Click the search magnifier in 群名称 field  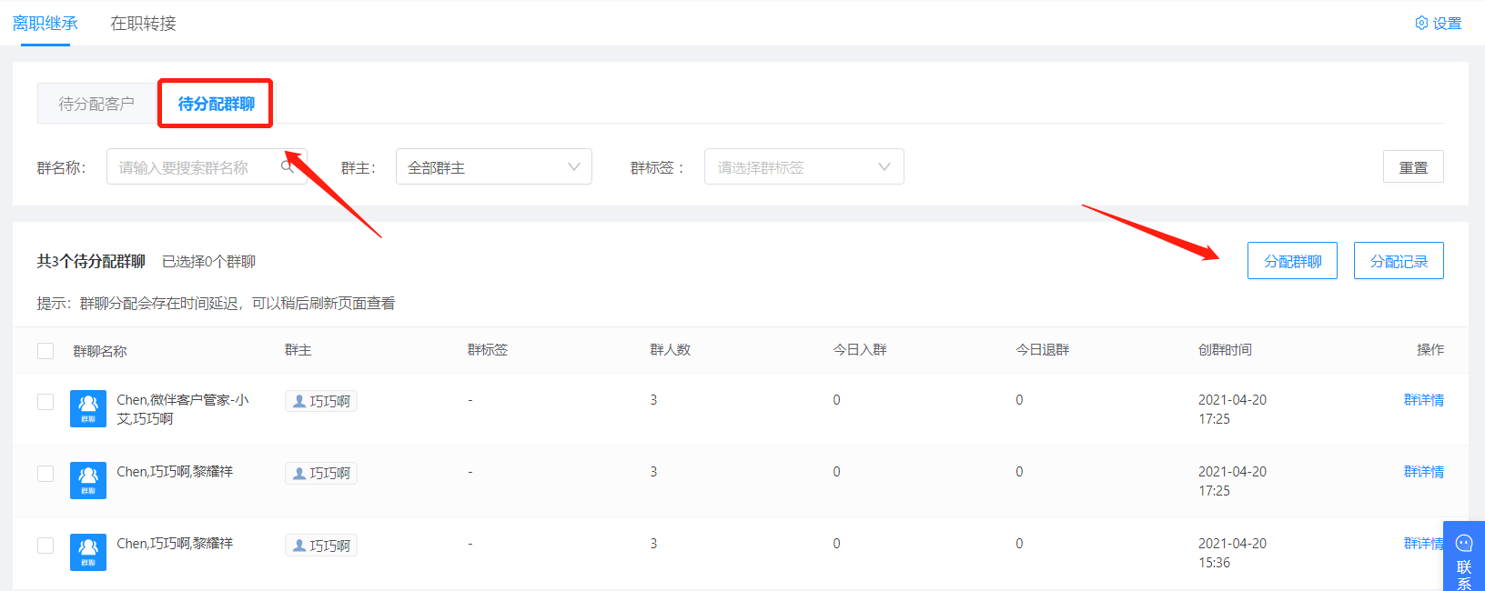point(288,166)
